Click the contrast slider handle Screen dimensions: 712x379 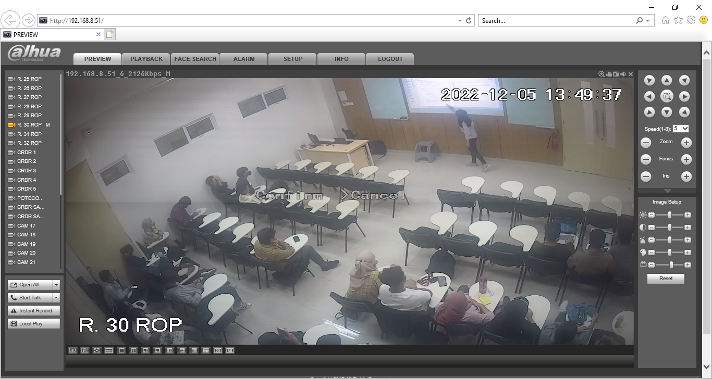[670, 228]
